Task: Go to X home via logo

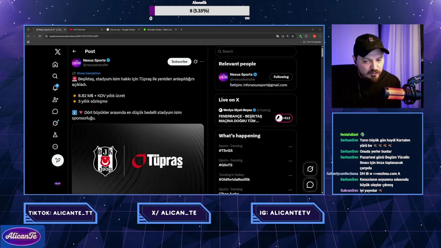Action: [x=58, y=52]
